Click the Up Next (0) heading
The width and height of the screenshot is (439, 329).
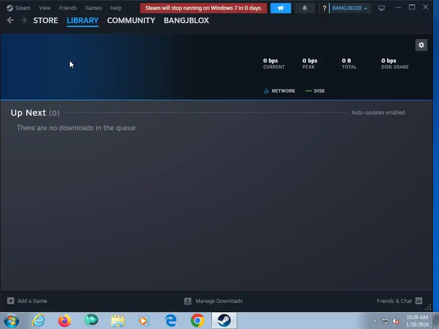(x=35, y=113)
